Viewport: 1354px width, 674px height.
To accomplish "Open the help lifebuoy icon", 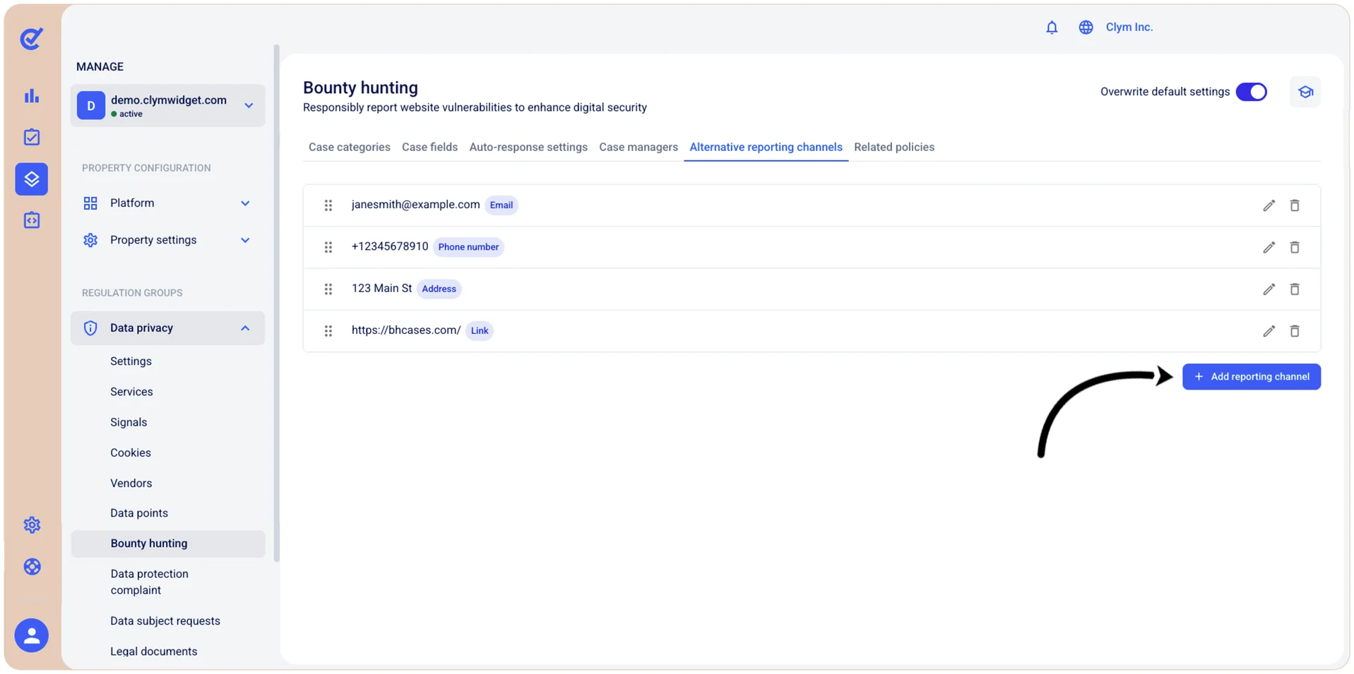I will (32, 567).
